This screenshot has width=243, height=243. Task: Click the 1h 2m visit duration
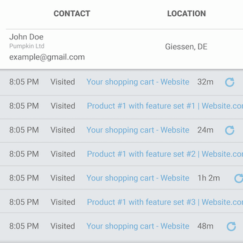(x=209, y=178)
